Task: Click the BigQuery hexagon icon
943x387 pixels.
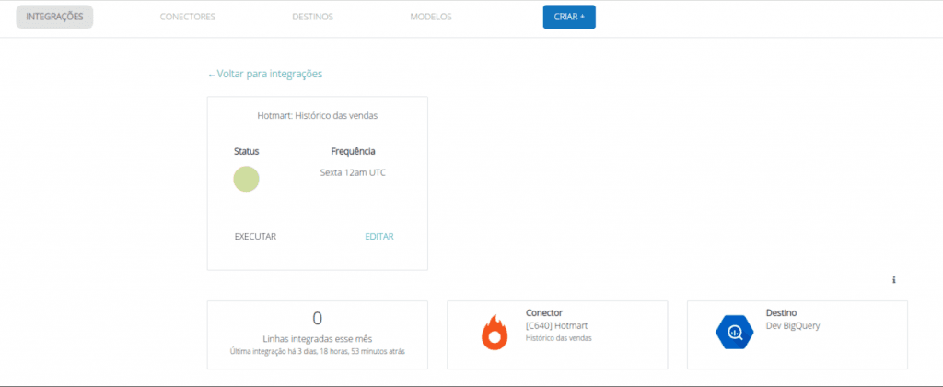Action: click(x=735, y=332)
